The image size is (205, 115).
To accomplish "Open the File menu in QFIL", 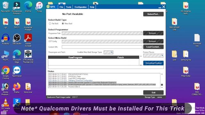I will (61, 7).
